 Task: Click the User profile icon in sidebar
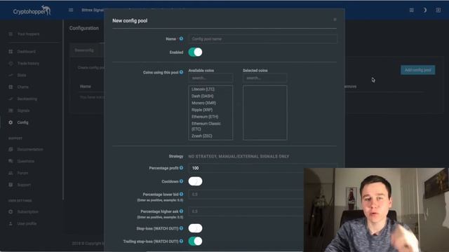coord(11,223)
